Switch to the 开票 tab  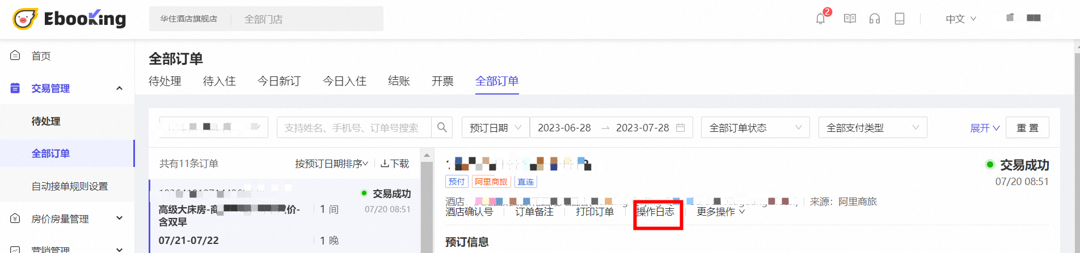[442, 81]
